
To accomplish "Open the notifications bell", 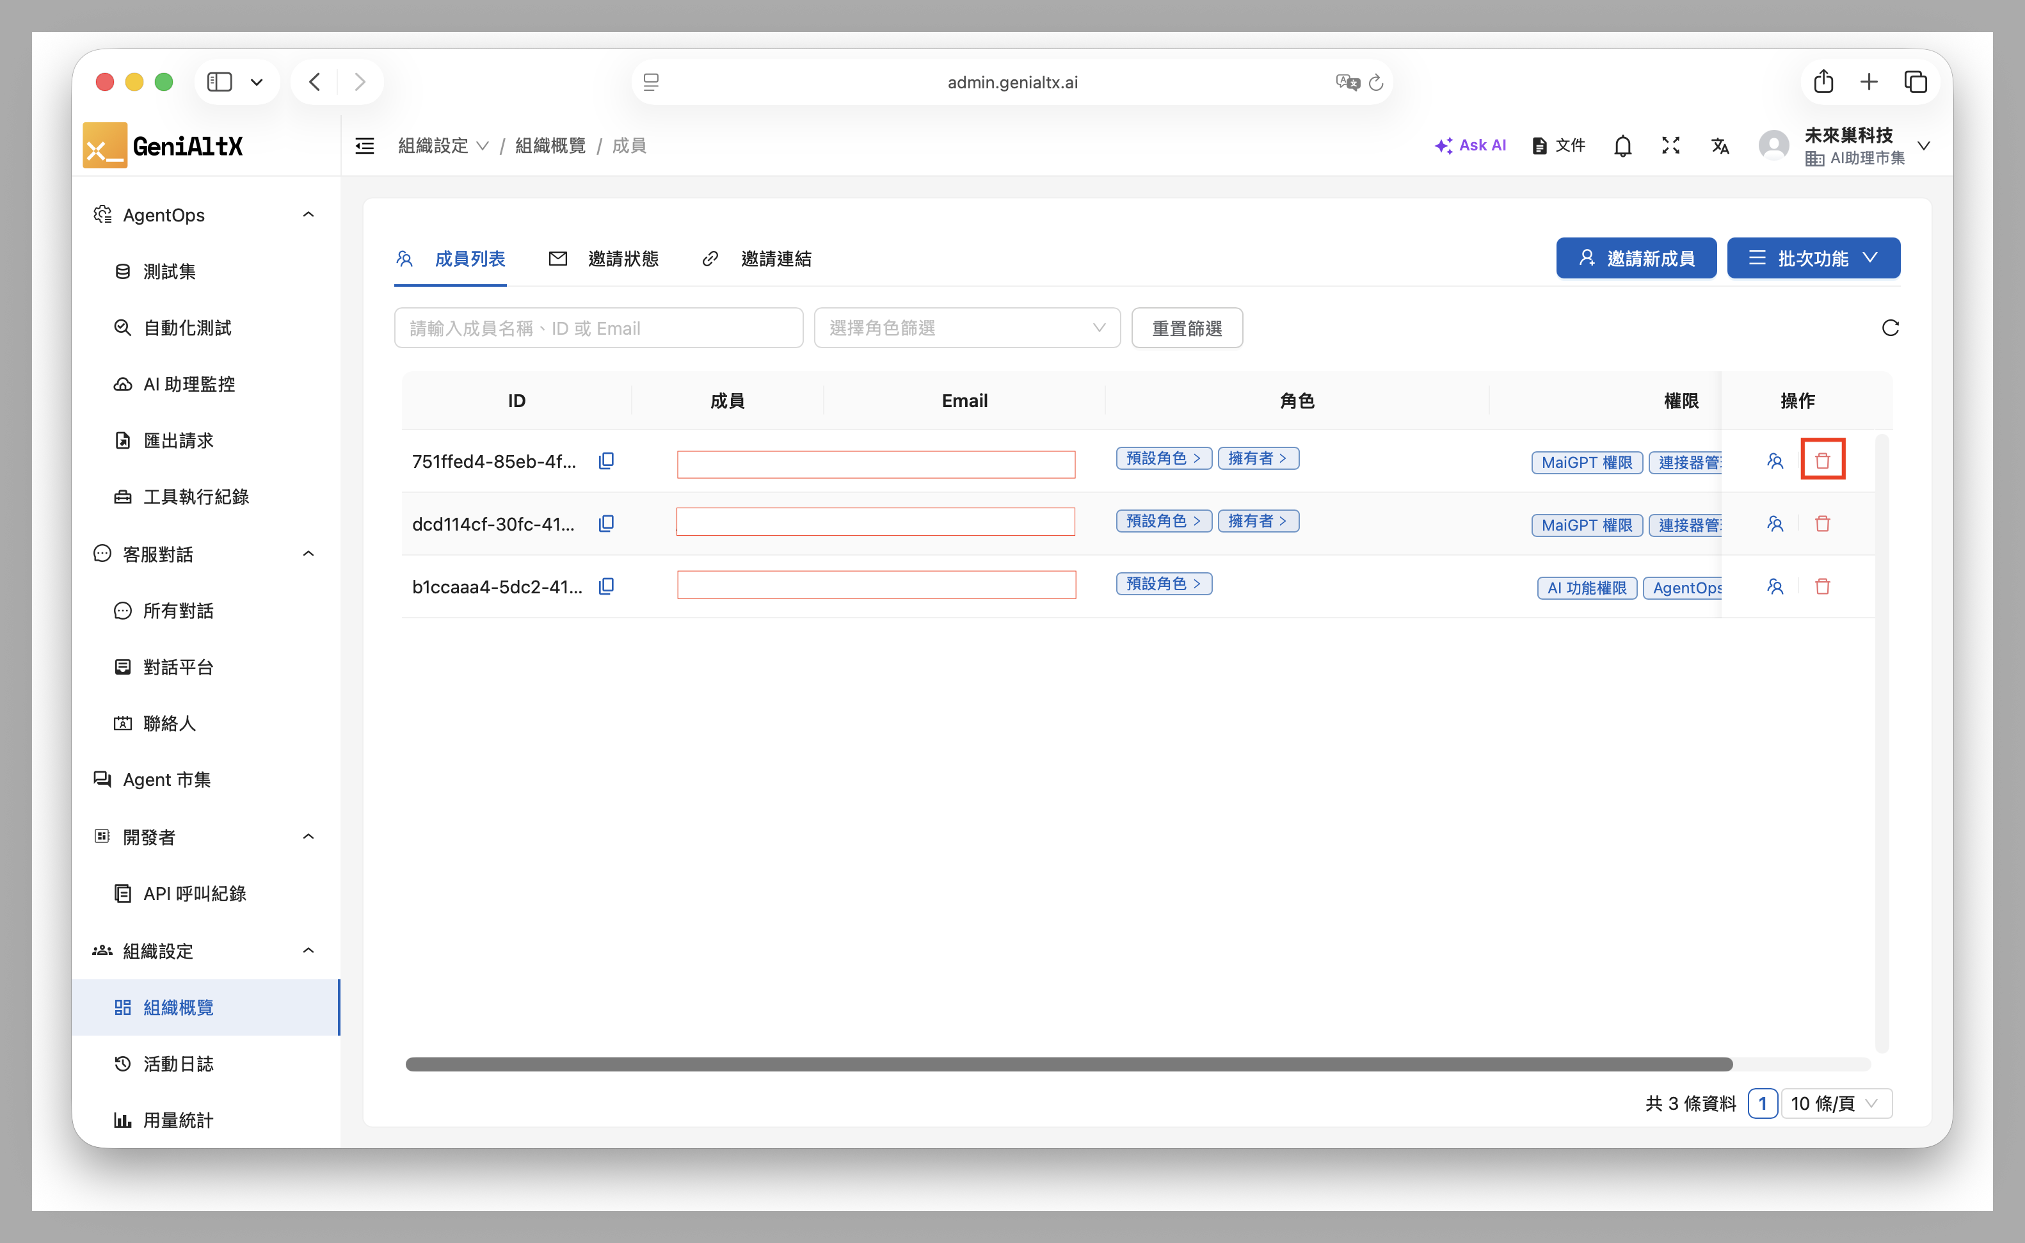I will coord(1622,147).
